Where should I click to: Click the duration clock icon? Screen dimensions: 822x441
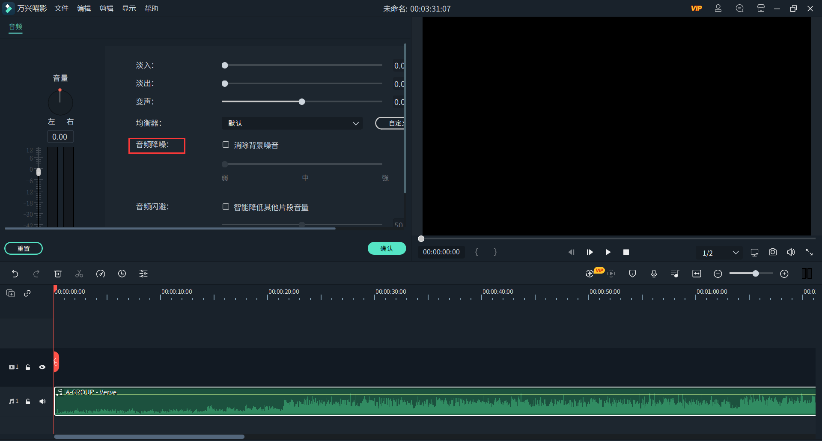[122, 274]
